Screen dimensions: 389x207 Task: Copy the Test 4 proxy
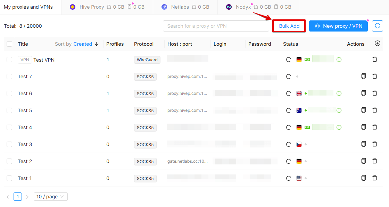[363, 127]
